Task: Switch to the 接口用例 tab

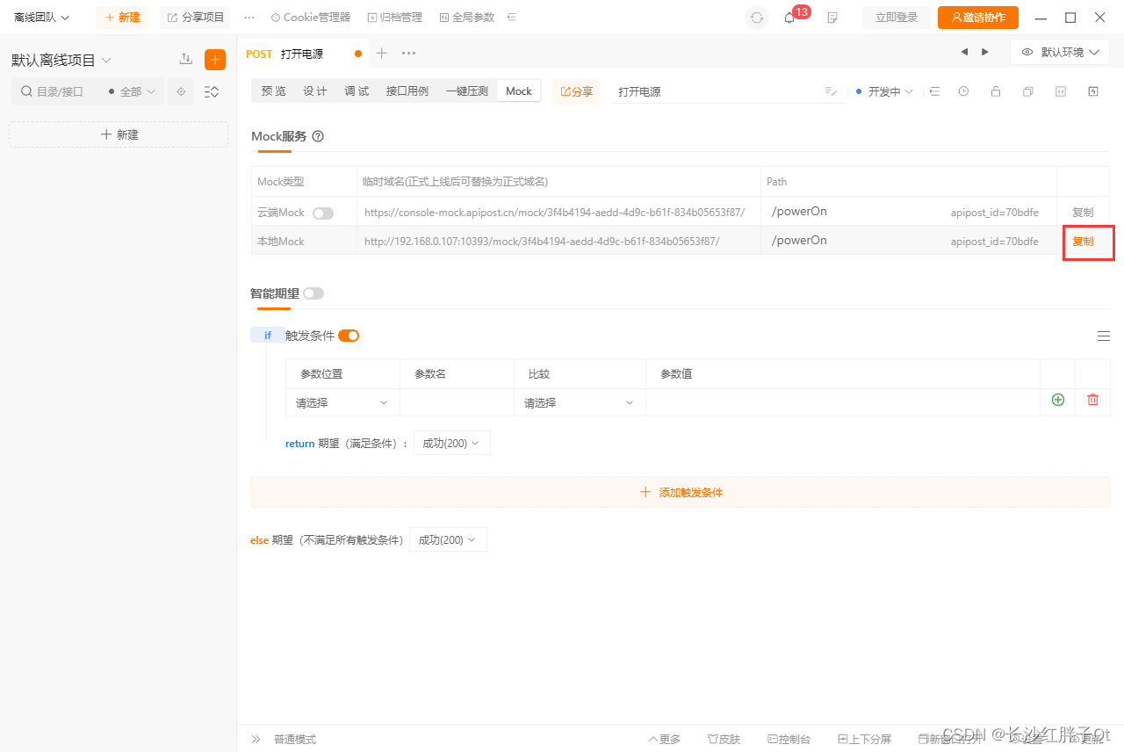Action: [x=407, y=91]
